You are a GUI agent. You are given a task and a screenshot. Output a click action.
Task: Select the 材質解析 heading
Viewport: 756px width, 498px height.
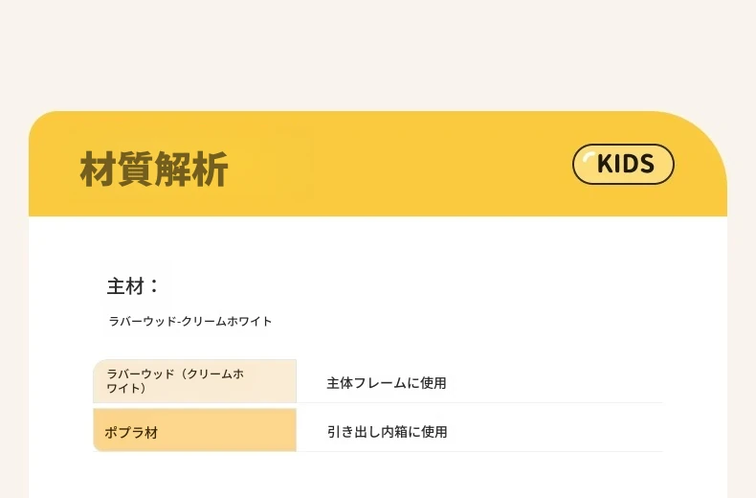154,170
